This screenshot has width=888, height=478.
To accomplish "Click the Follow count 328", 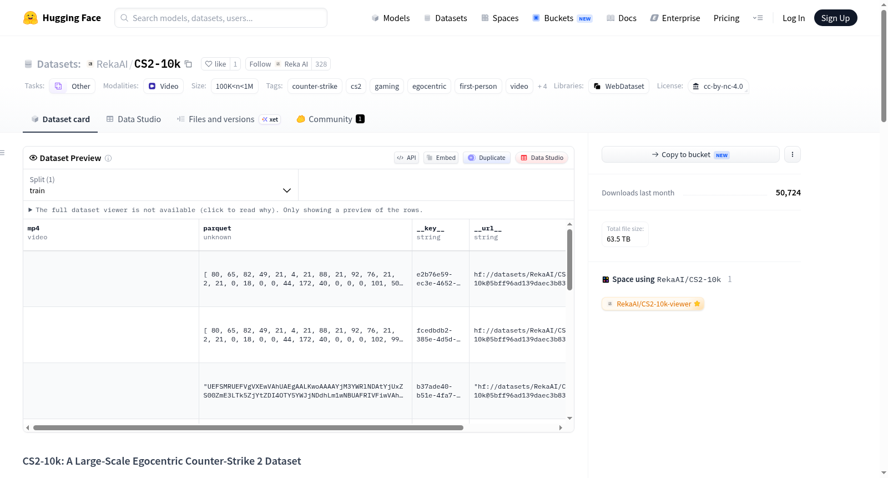I will tap(321, 64).
